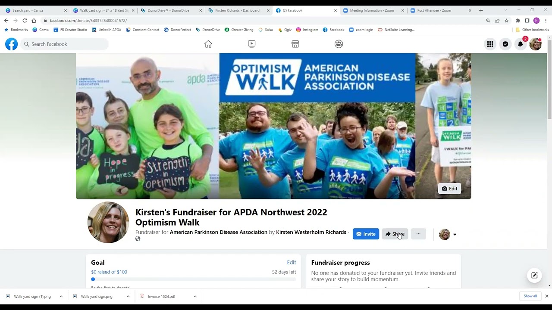Open the Canva bookmark
Image resolution: width=552 pixels, height=310 pixels.
point(41,30)
